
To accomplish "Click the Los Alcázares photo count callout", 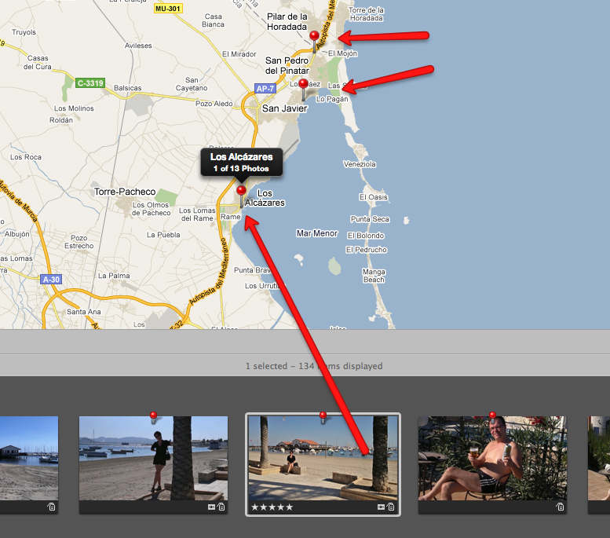I will point(239,163).
